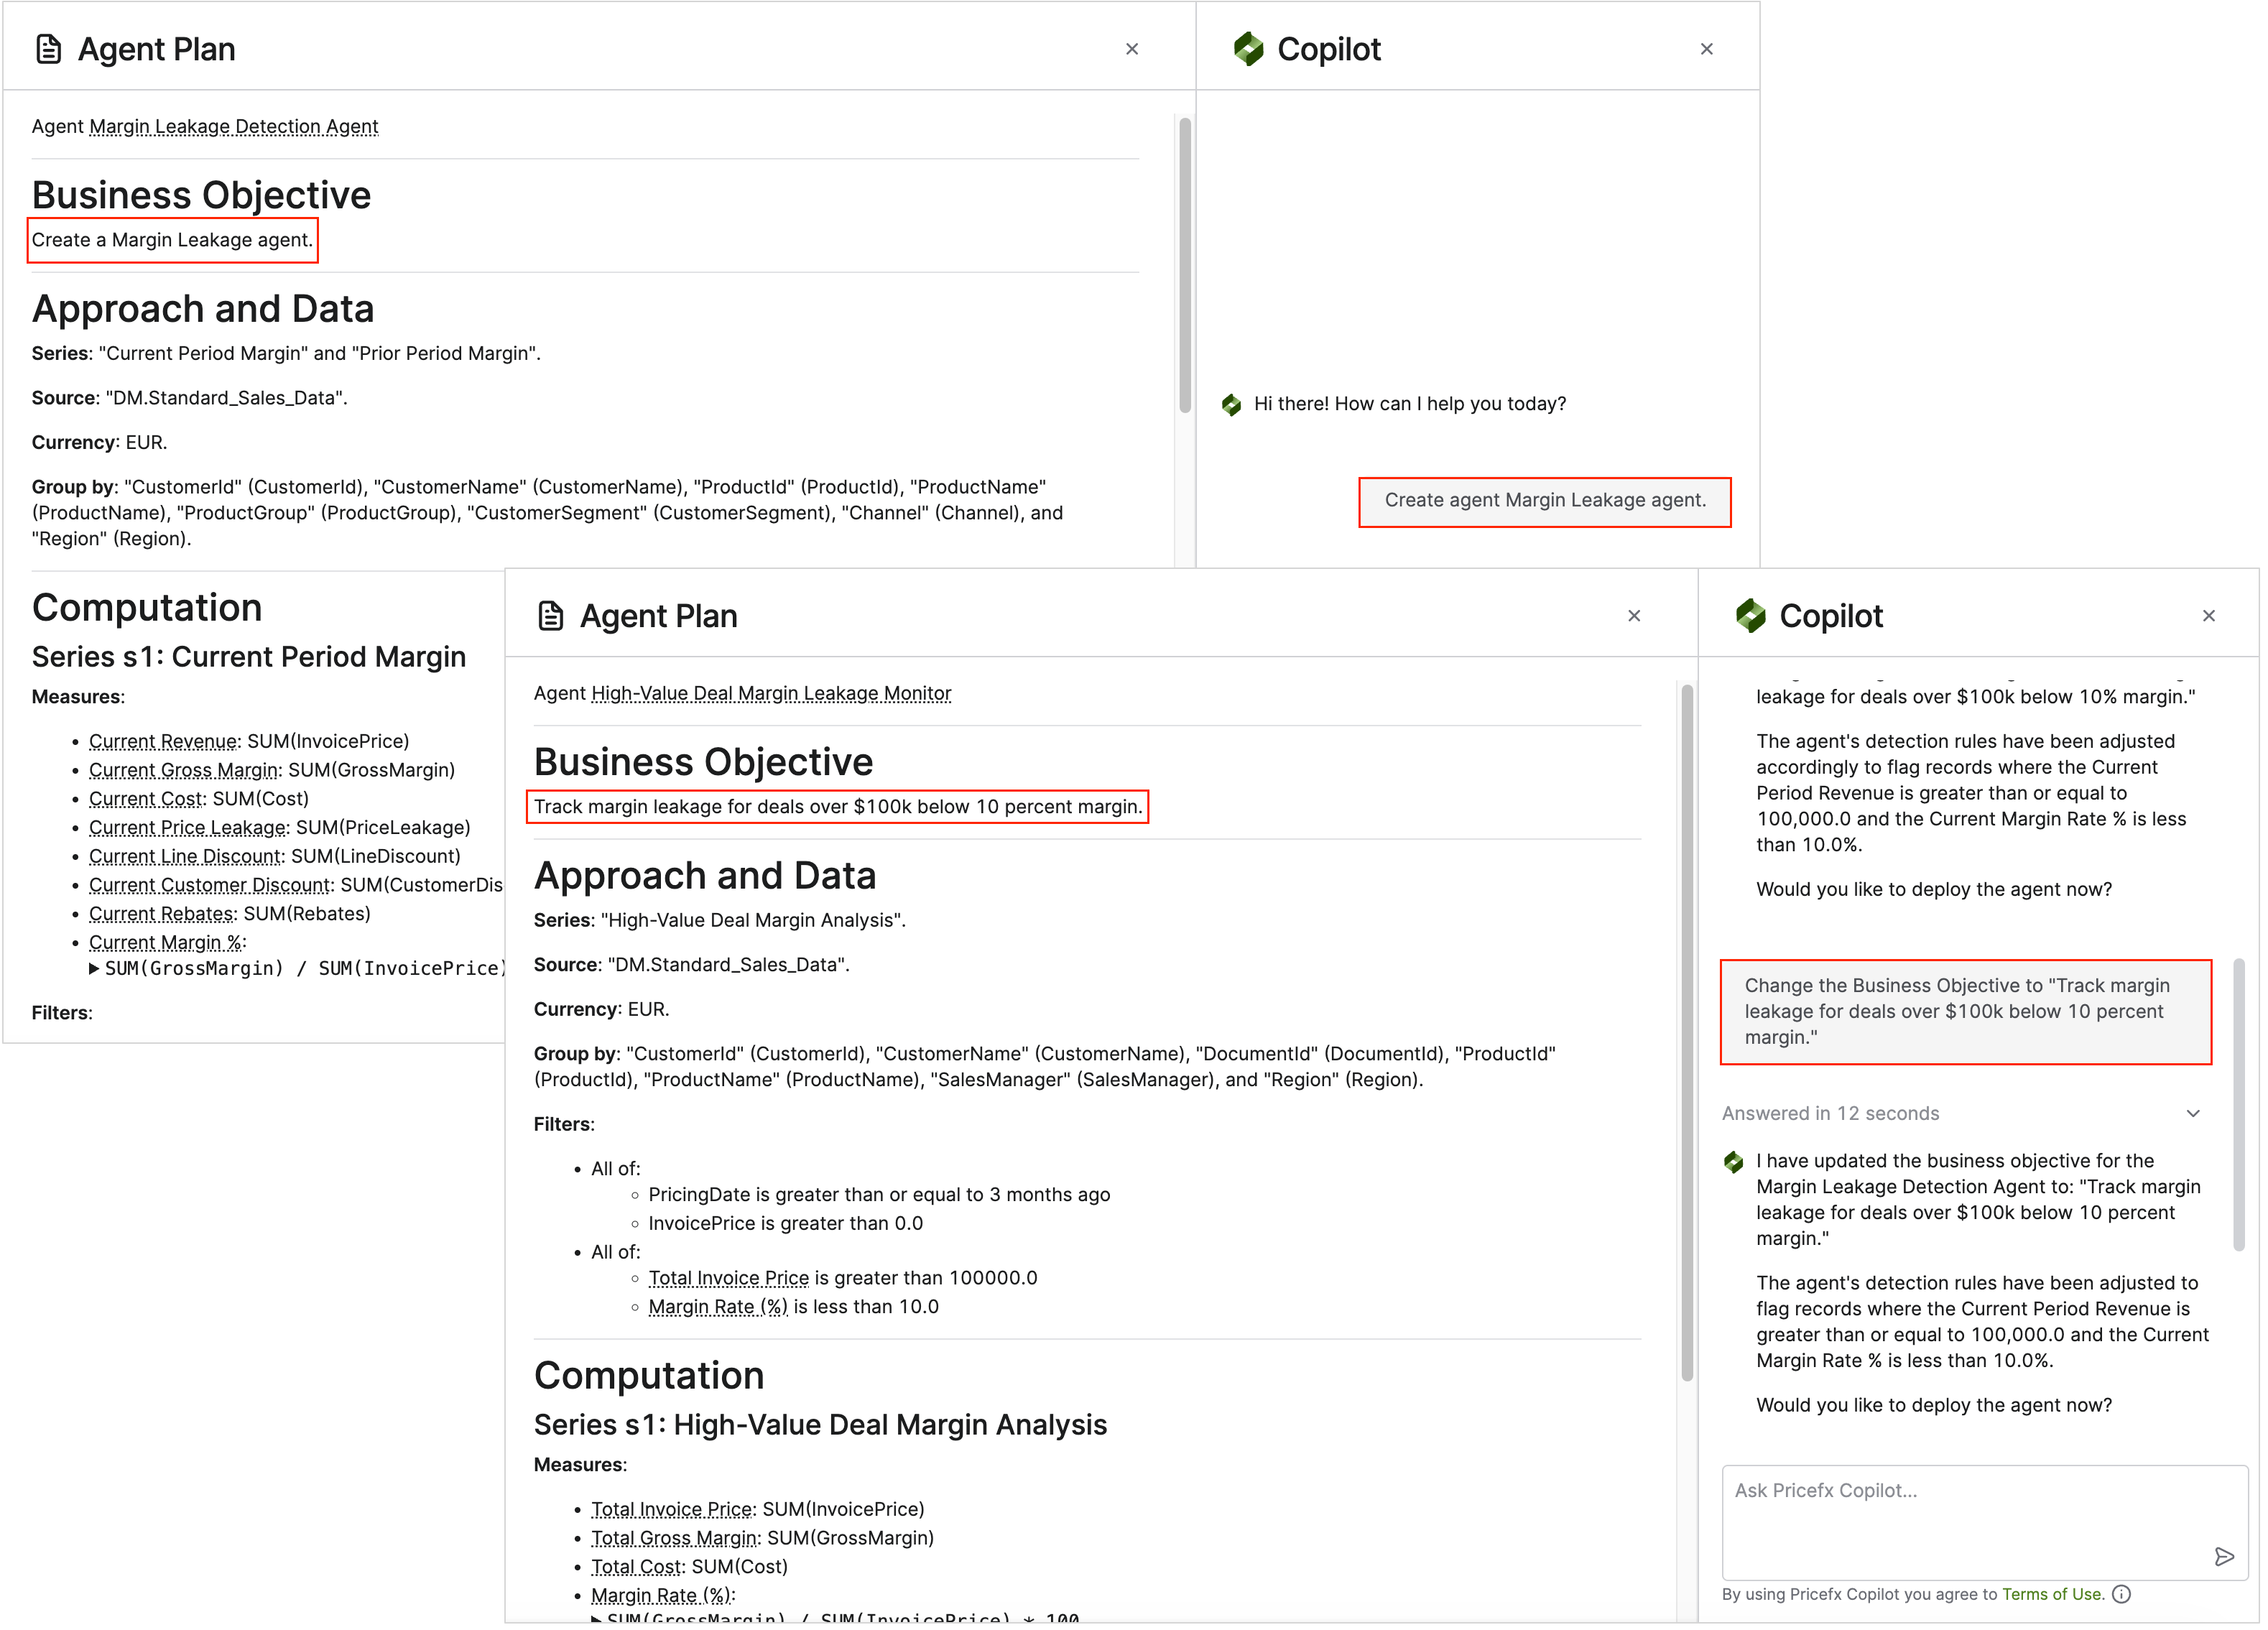Click the front Copilot chat scrollbar
2268x1630 pixels.
pyautogui.click(x=2239, y=1105)
